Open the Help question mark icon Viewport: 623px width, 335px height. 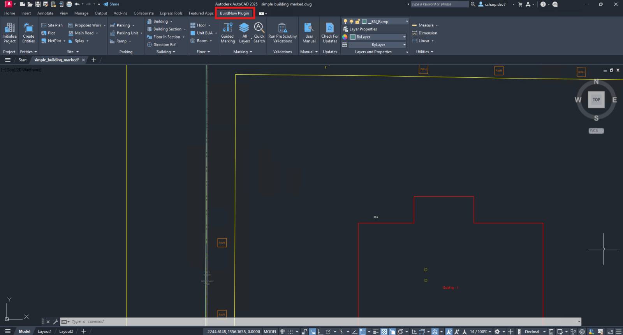pos(543,4)
